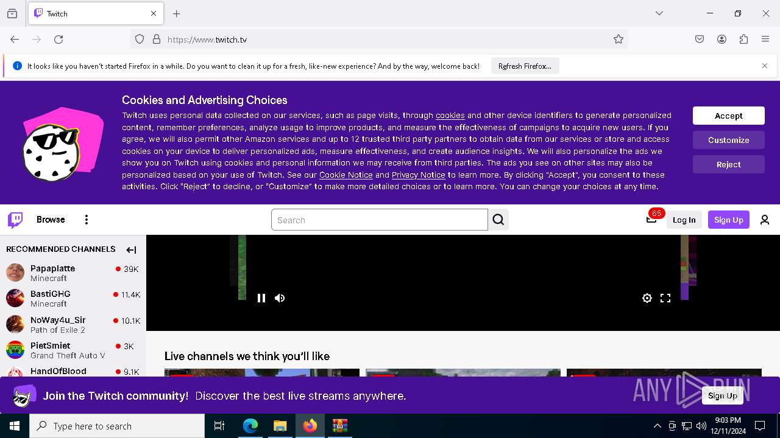Open File Explorer from the taskbar
This screenshot has width=780, height=438.
click(x=280, y=426)
